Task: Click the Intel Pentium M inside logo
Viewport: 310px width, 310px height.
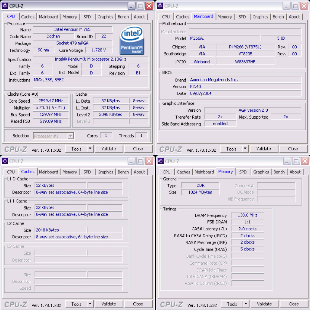Action: pyautogui.click(x=132, y=40)
